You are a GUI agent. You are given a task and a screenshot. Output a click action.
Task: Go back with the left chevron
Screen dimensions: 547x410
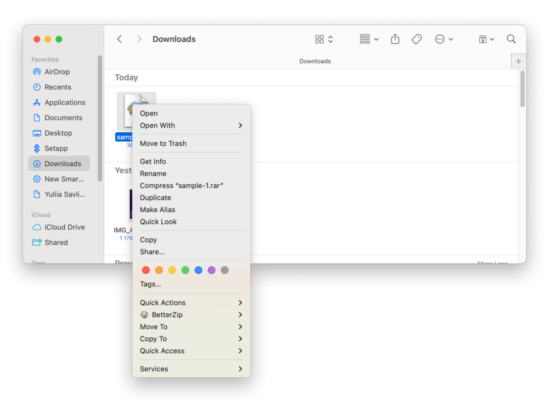click(120, 39)
